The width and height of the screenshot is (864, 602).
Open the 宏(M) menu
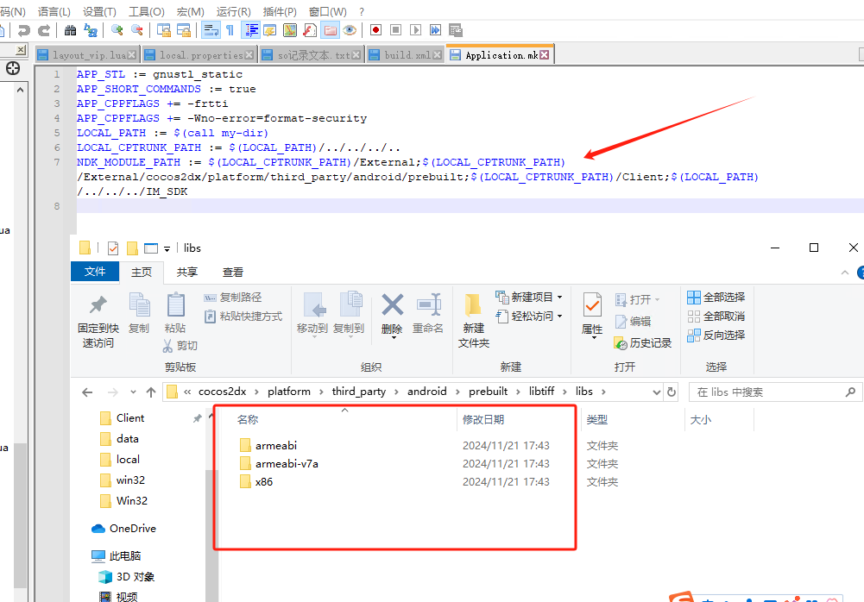190,11
